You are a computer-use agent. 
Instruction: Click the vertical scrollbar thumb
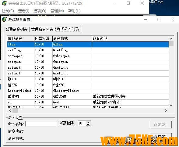pyautogui.click(x=171, y=44)
